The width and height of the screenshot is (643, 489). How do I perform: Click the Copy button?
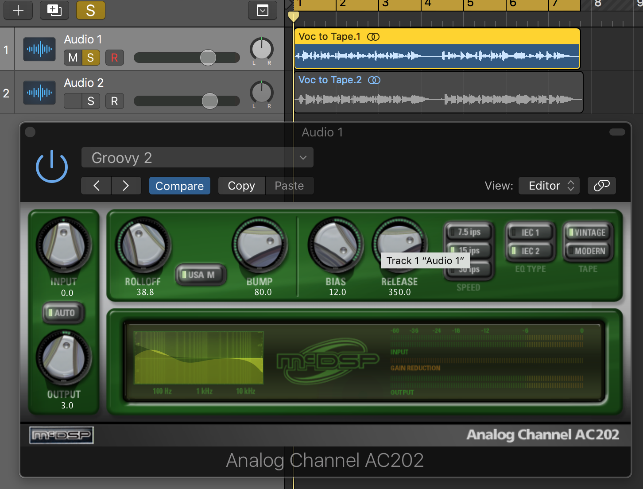(241, 186)
